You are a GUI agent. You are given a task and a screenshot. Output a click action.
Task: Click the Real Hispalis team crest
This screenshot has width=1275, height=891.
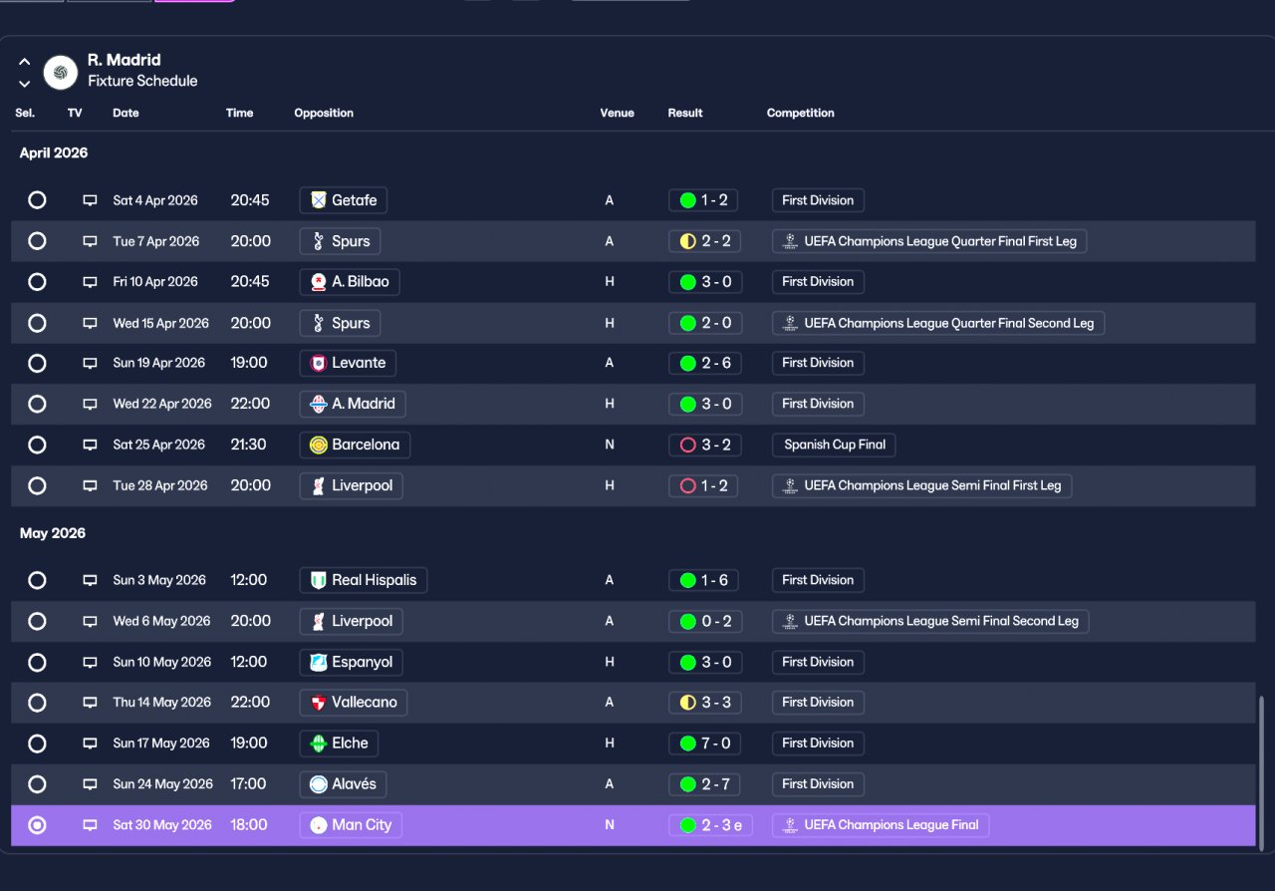click(319, 580)
